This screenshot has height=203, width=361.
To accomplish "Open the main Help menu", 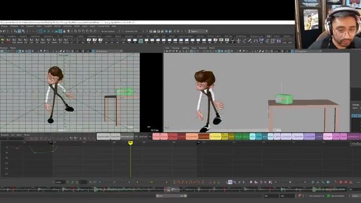I will pyautogui.click(x=114, y=27).
